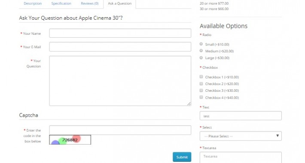Click the Your E-Mail label
The width and height of the screenshot is (305, 163).
pos(32,47)
